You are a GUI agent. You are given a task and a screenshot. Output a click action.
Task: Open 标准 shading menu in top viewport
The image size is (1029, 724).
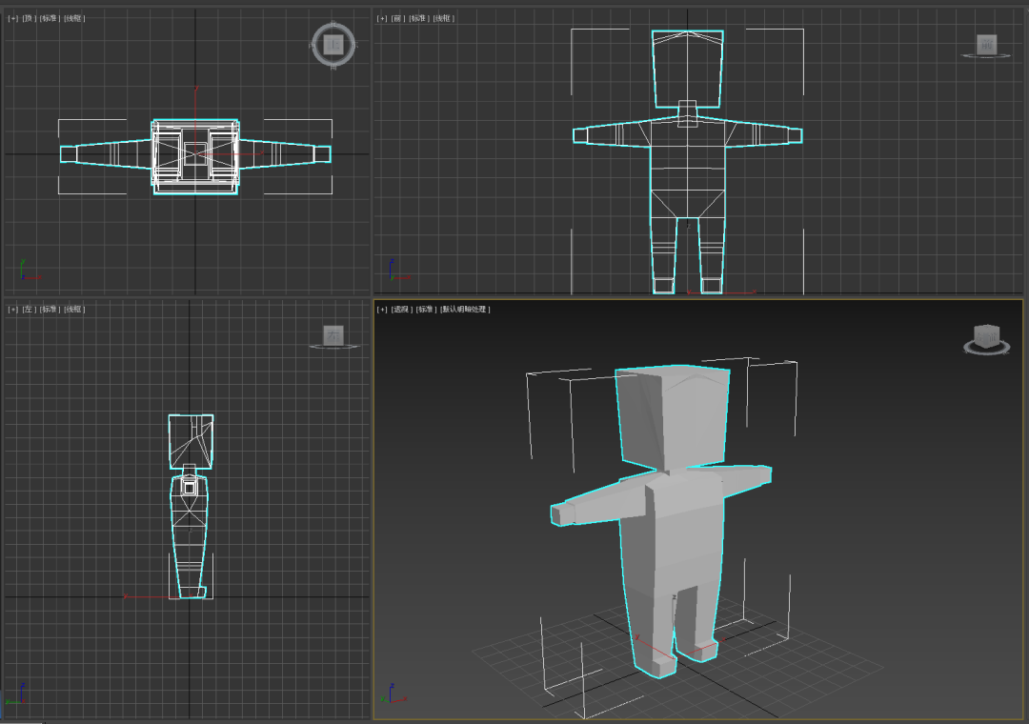(x=50, y=18)
